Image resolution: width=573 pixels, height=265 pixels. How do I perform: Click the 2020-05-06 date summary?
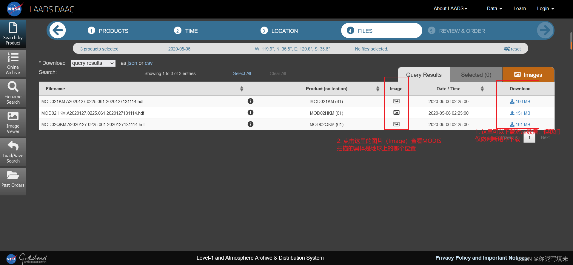179,49
